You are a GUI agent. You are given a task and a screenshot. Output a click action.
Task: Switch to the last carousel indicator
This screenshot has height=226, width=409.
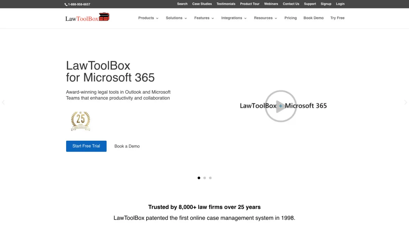click(210, 178)
